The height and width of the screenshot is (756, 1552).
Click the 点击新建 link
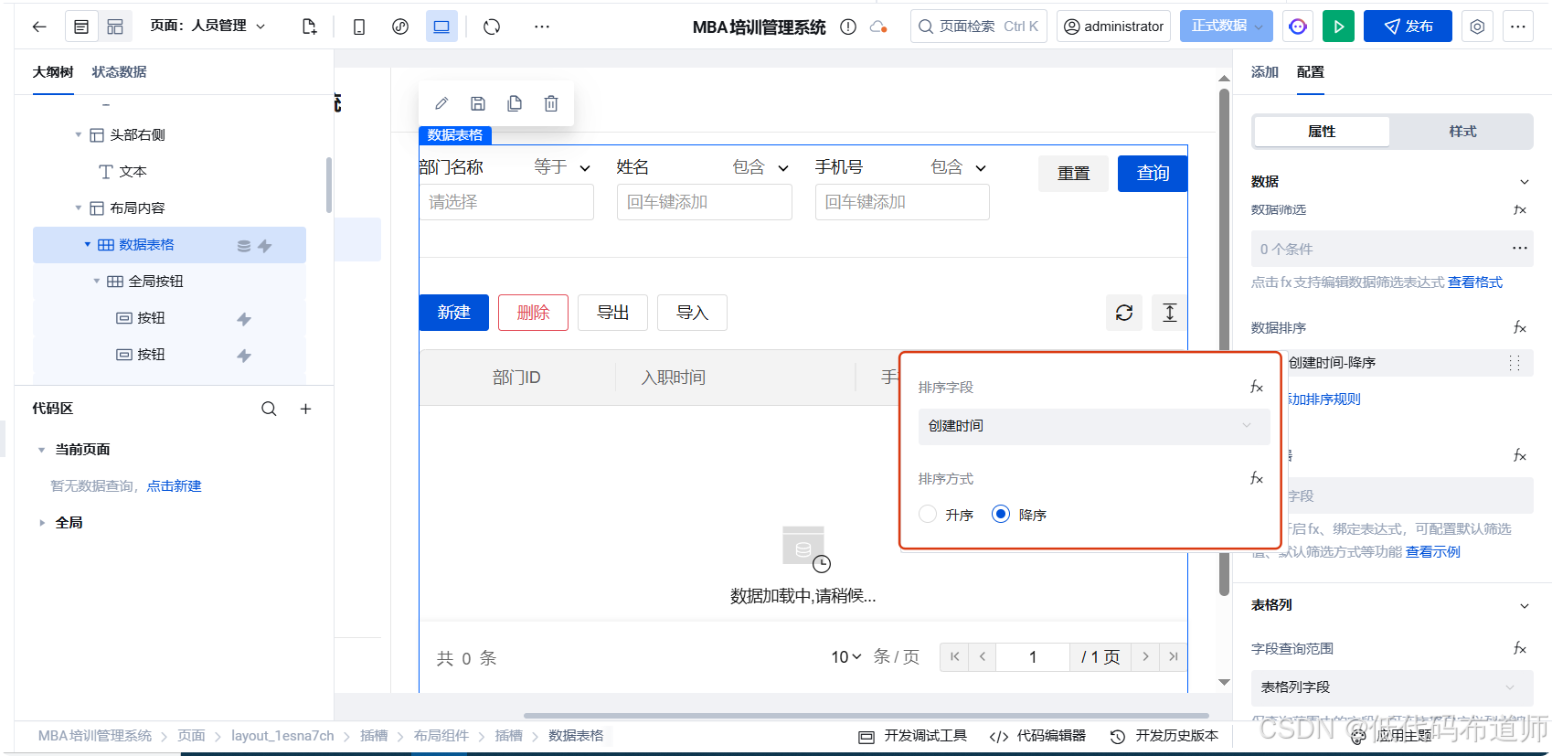pyautogui.click(x=174, y=486)
